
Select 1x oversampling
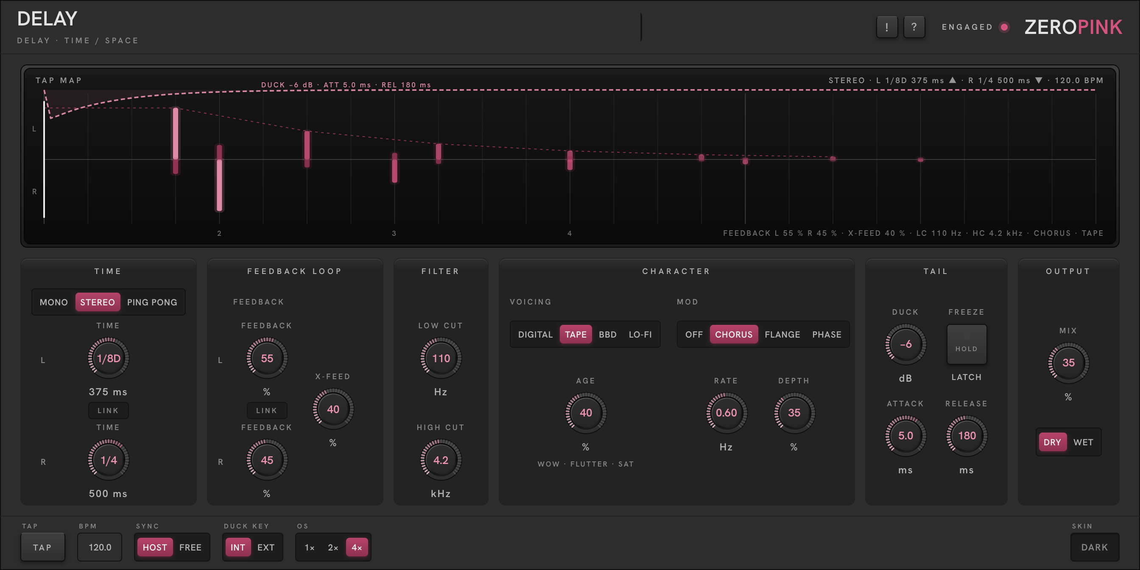click(309, 548)
